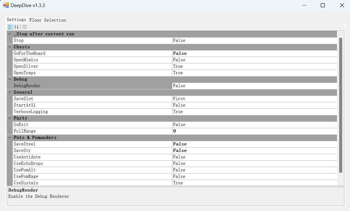
Task: Minimize the DeepDive window
Action: (x=304, y=5)
